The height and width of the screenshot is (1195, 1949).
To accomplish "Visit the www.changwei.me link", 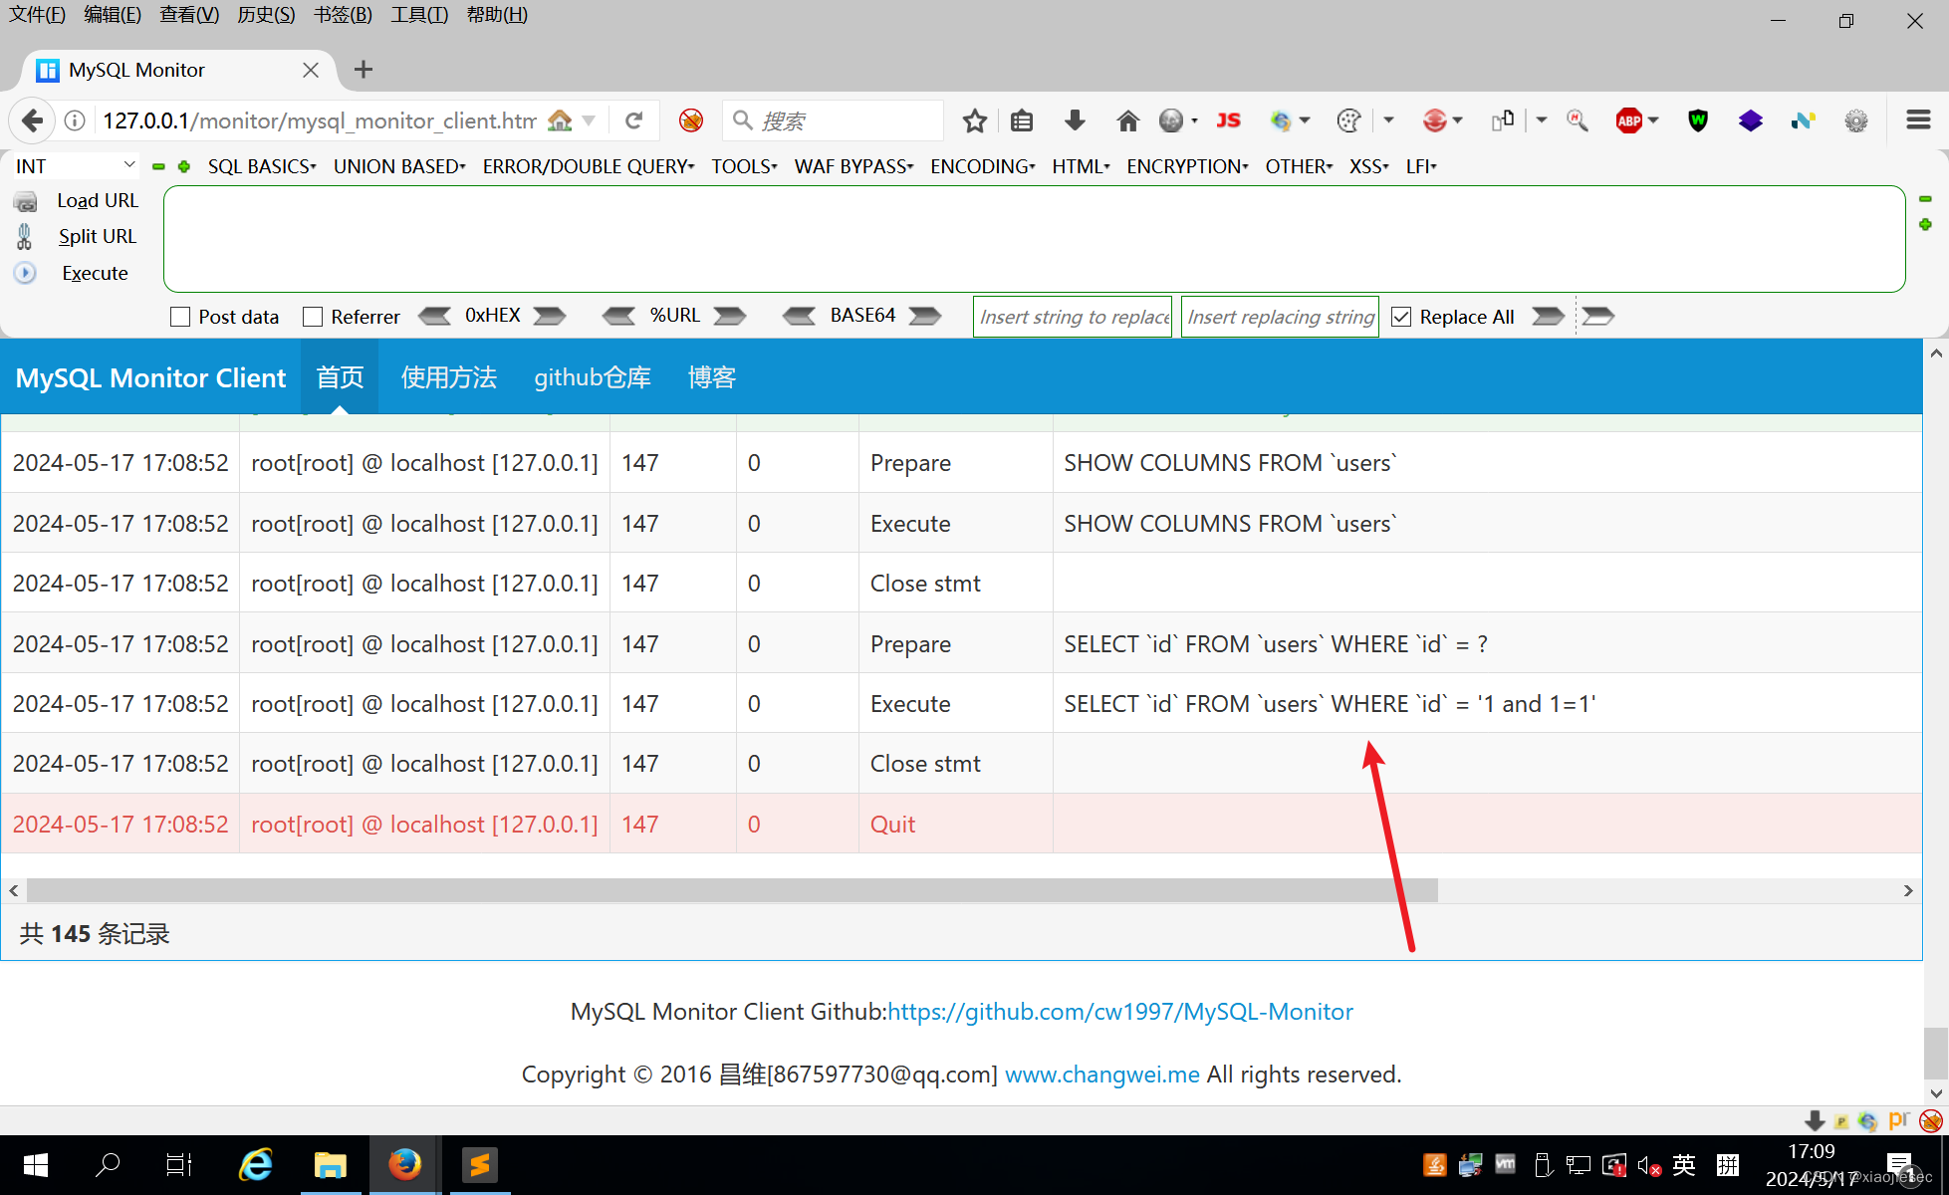I will (x=1101, y=1074).
